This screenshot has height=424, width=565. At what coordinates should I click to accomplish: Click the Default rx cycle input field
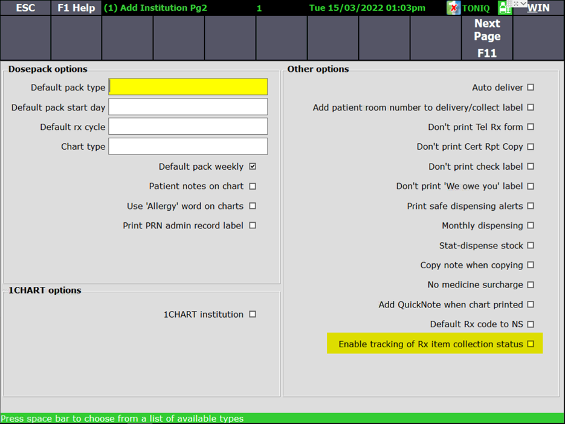pyautogui.click(x=187, y=126)
